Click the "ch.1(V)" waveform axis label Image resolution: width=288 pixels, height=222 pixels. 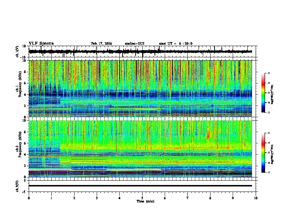point(17,52)
